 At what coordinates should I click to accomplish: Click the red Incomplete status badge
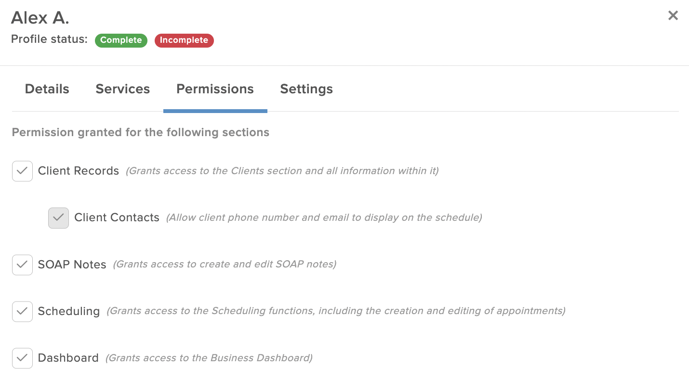(x=184, y=40)
